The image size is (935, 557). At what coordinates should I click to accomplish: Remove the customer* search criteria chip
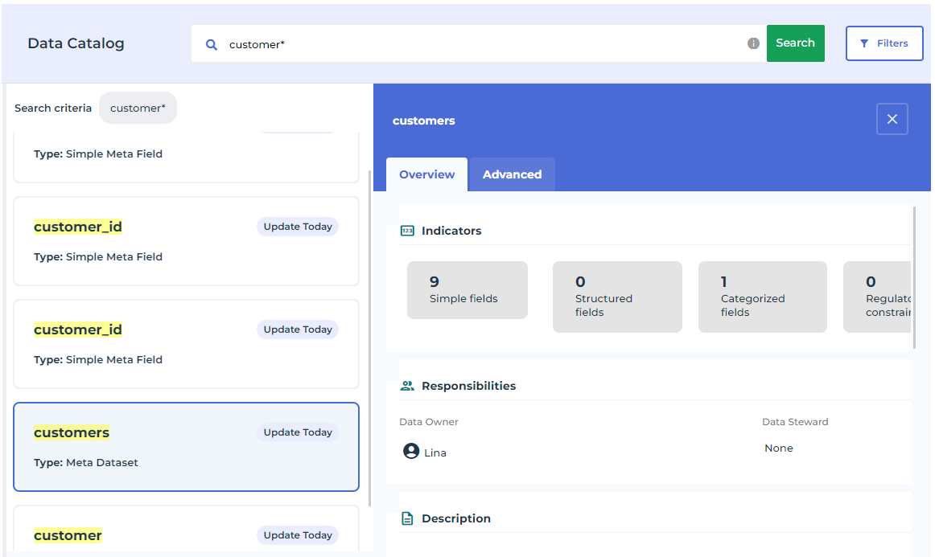138,108
